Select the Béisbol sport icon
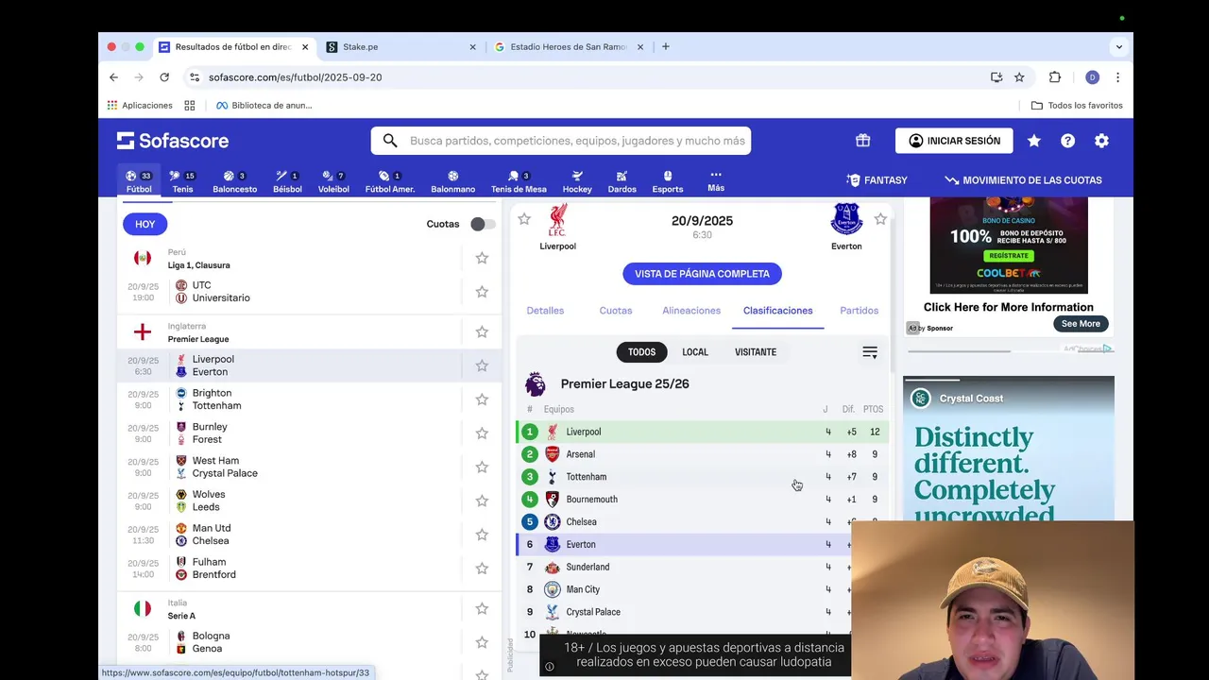Screen dimensions: 1209x680 tap(287, 181)
